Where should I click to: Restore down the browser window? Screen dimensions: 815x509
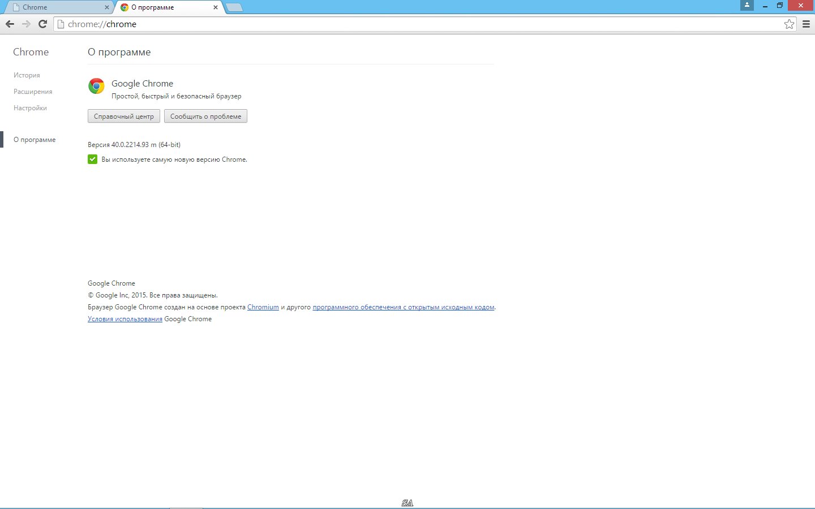[x=780, y=6]
